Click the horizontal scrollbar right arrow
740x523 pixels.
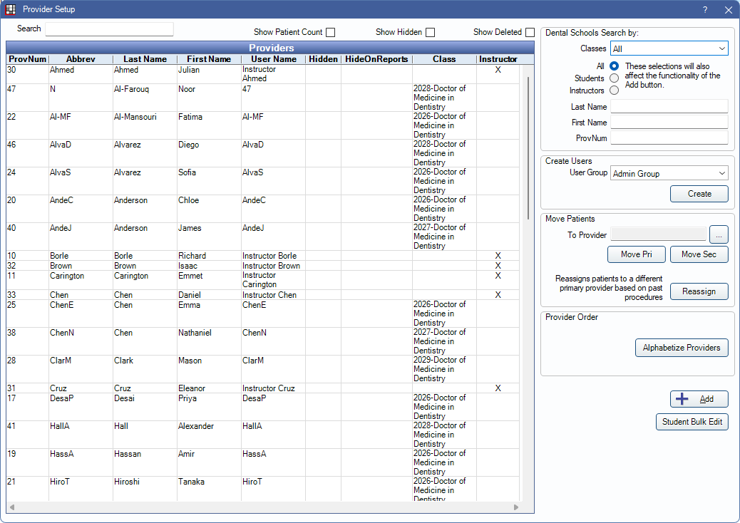coord(516,507)
